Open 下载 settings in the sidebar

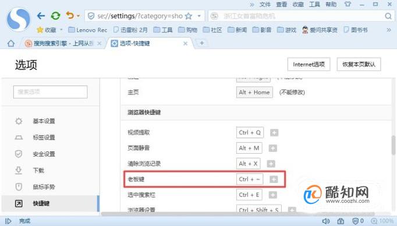[x=38, y=171]
